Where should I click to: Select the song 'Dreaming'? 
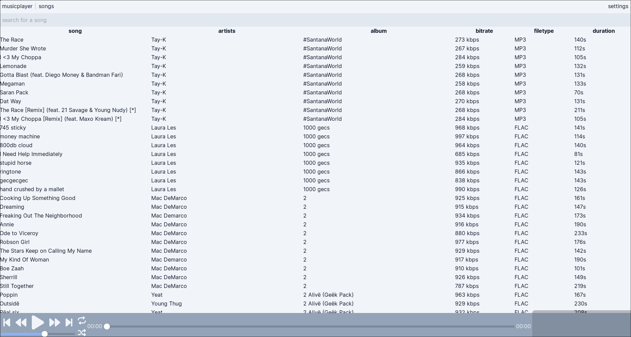(x=12, y=207)
